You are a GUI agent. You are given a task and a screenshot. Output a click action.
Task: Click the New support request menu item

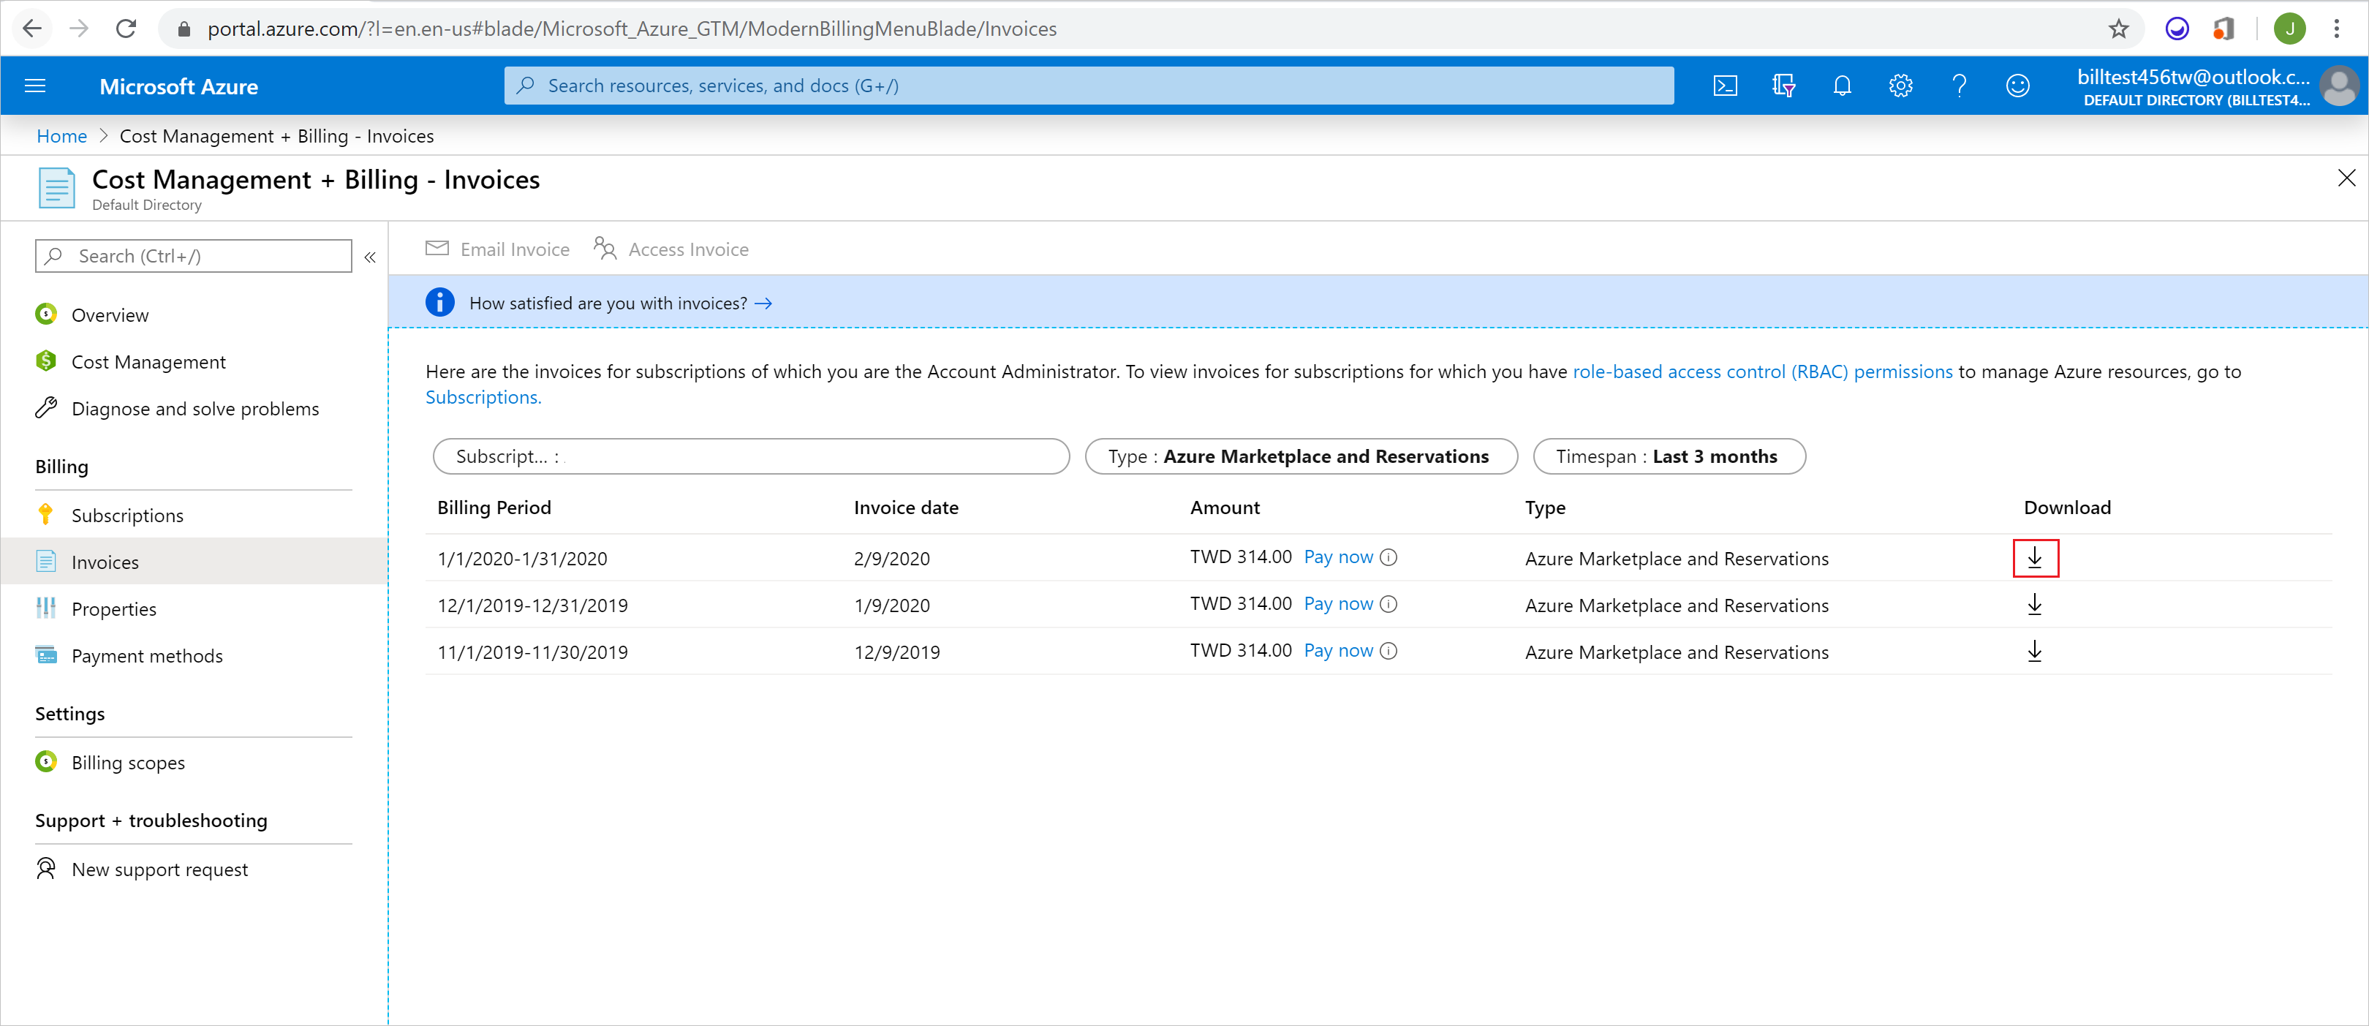click(x=160, y=869)
